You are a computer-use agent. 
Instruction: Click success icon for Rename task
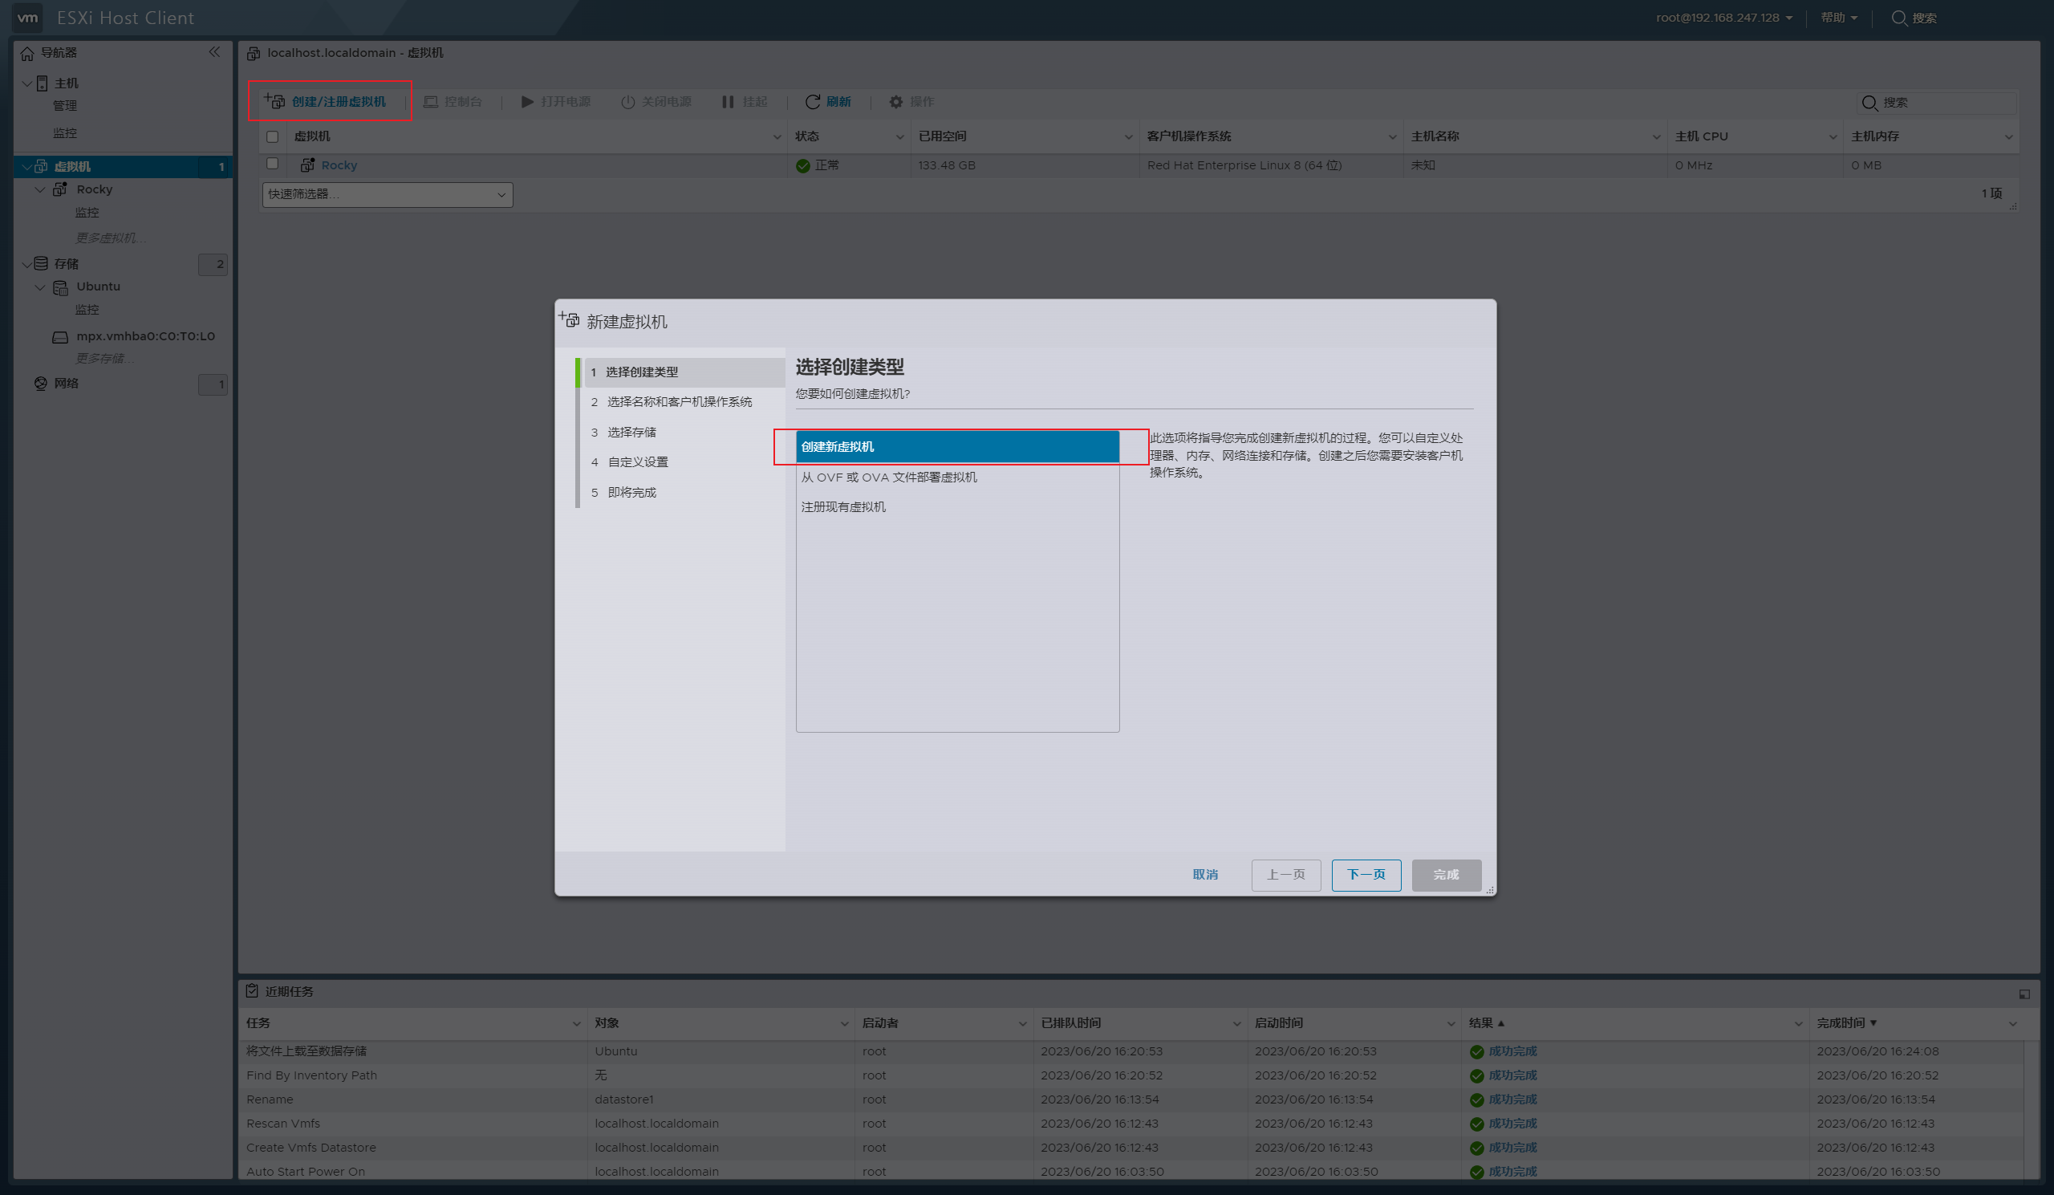1477,1099
